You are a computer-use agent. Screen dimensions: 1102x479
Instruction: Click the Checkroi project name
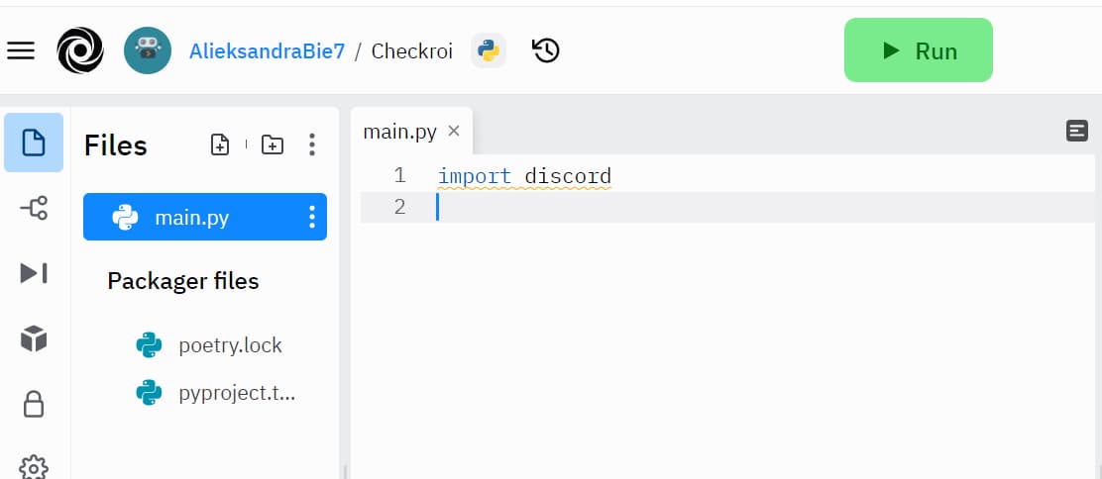coord(412,51)
